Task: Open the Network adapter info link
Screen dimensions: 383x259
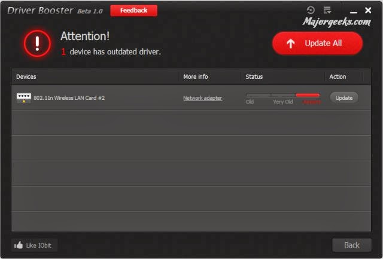Action: [202, 98]
